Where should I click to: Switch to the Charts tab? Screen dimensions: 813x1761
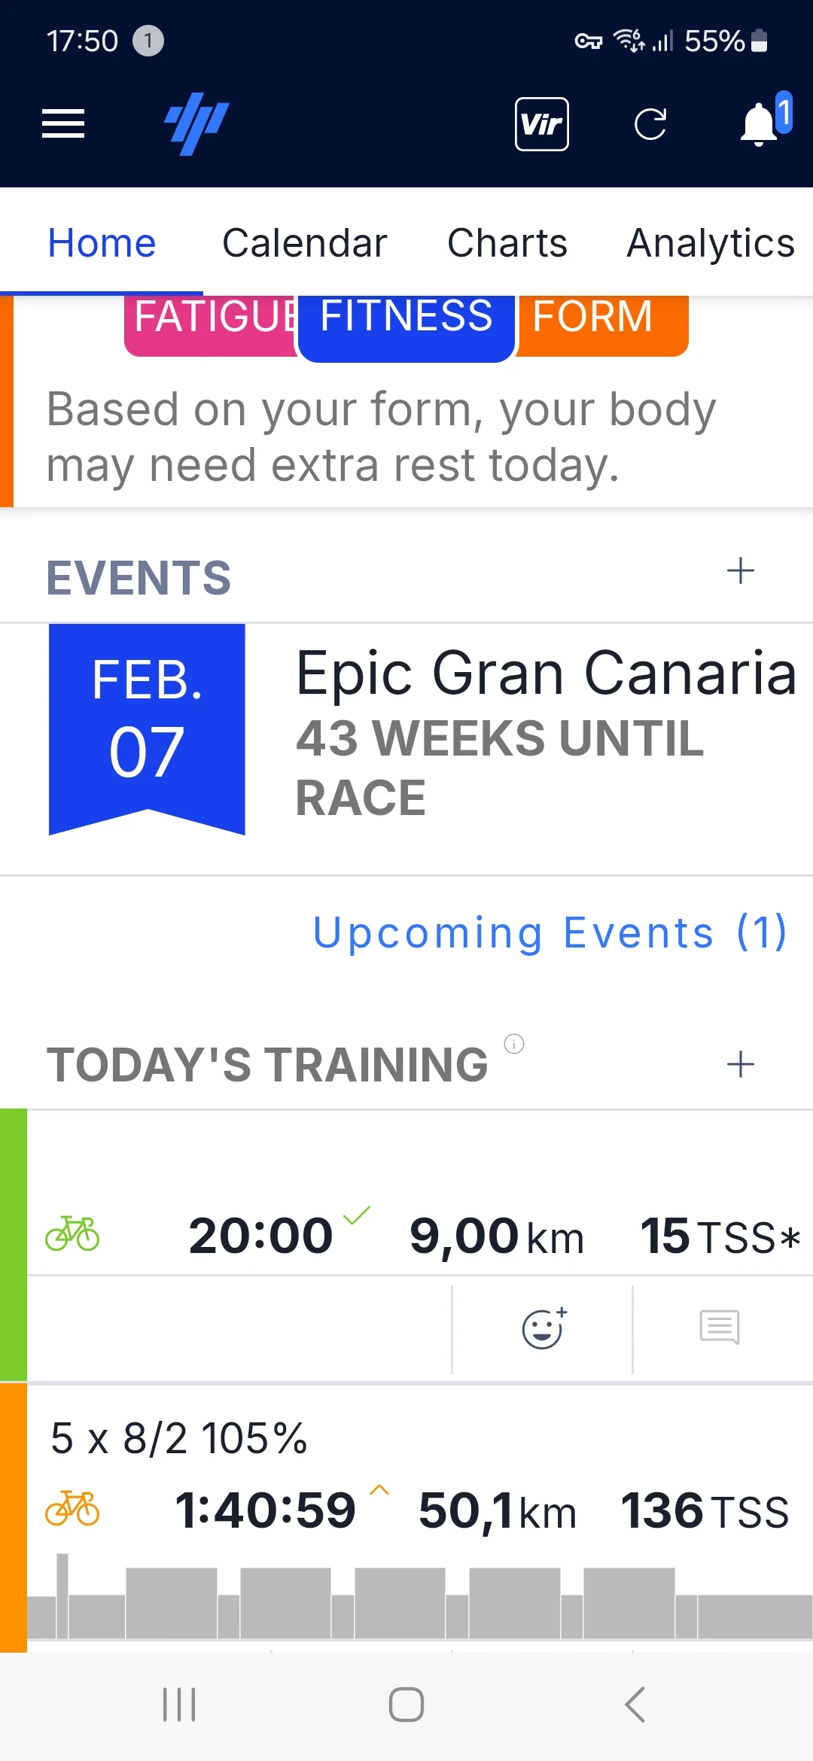click(507, 243)
